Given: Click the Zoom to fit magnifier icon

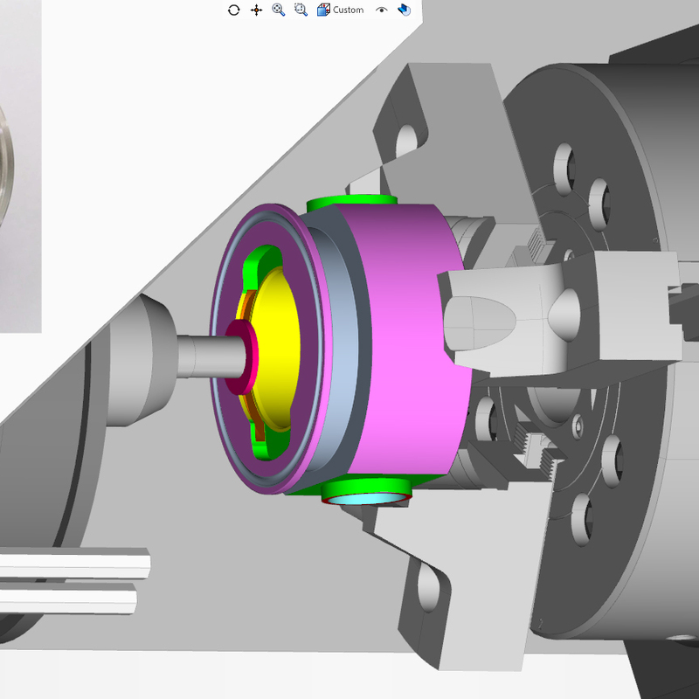Looking at the screenshot, I should (278, 10).
